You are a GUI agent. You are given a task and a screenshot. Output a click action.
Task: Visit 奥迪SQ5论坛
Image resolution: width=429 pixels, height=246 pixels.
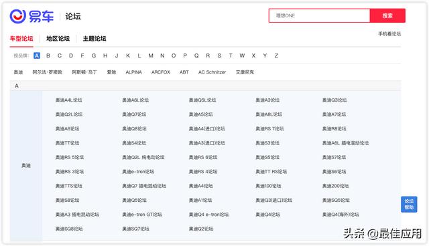tap(336, 200)
